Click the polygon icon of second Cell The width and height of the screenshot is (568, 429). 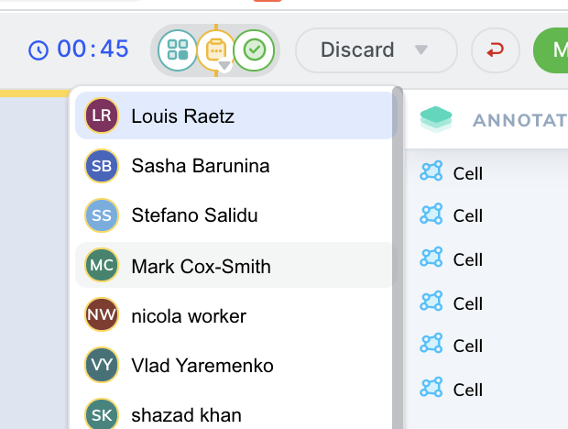point(431,214)
